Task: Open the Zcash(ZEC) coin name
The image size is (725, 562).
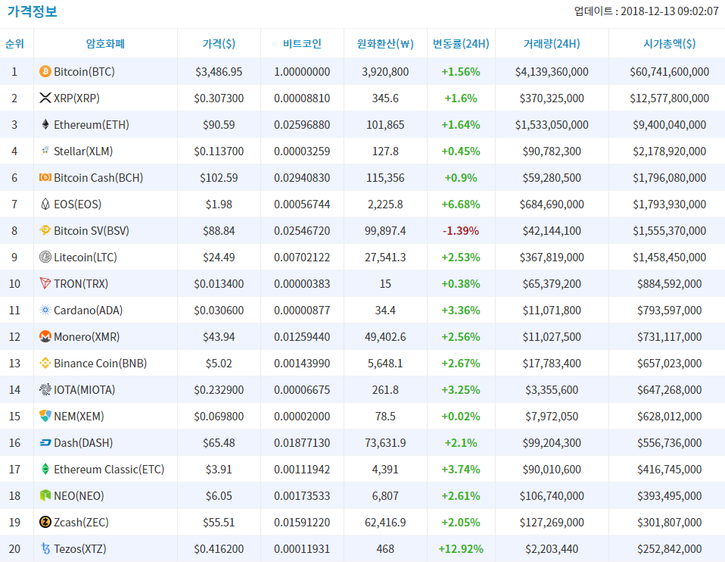Action: pyautogui.click(x=82, y=522)
